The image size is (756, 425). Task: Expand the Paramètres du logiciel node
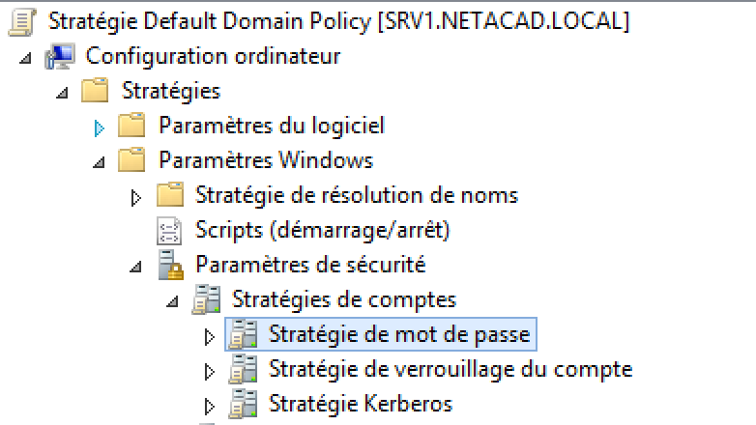coord(99,127)
